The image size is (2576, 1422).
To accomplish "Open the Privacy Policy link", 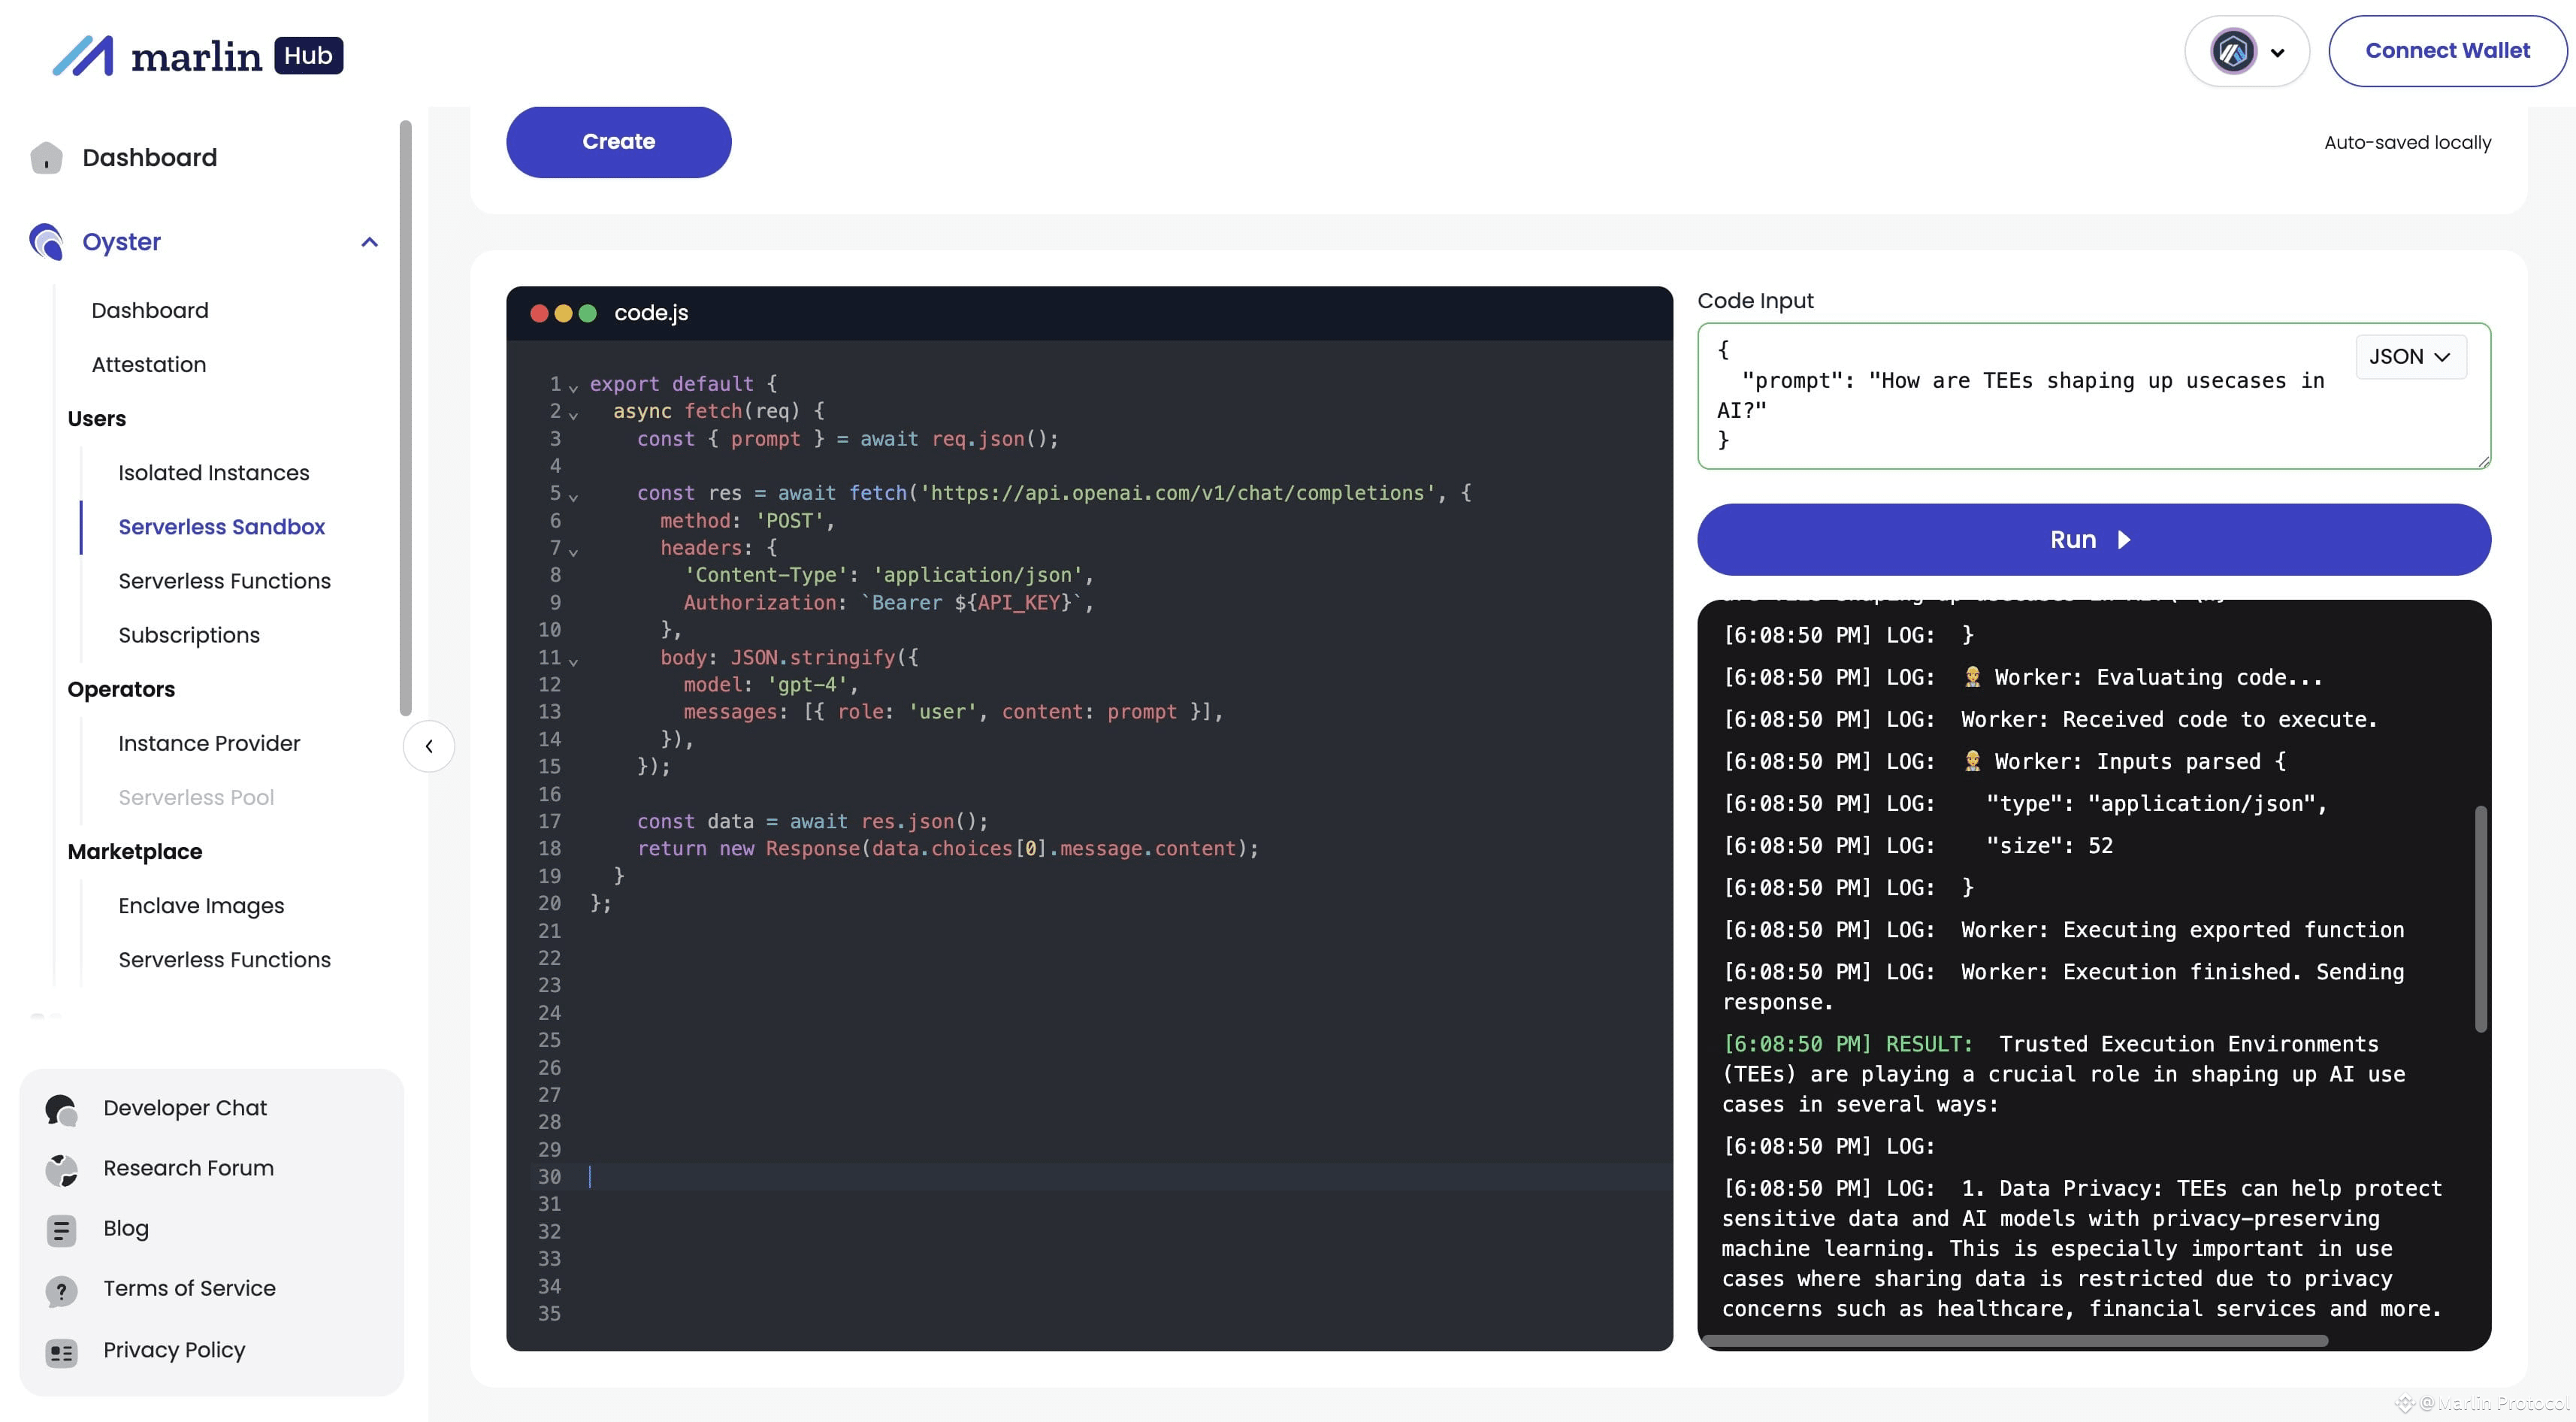I will [x=174, y=1350].
